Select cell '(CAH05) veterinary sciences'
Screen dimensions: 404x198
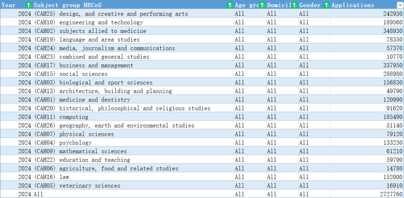click(x=133, y=186)
